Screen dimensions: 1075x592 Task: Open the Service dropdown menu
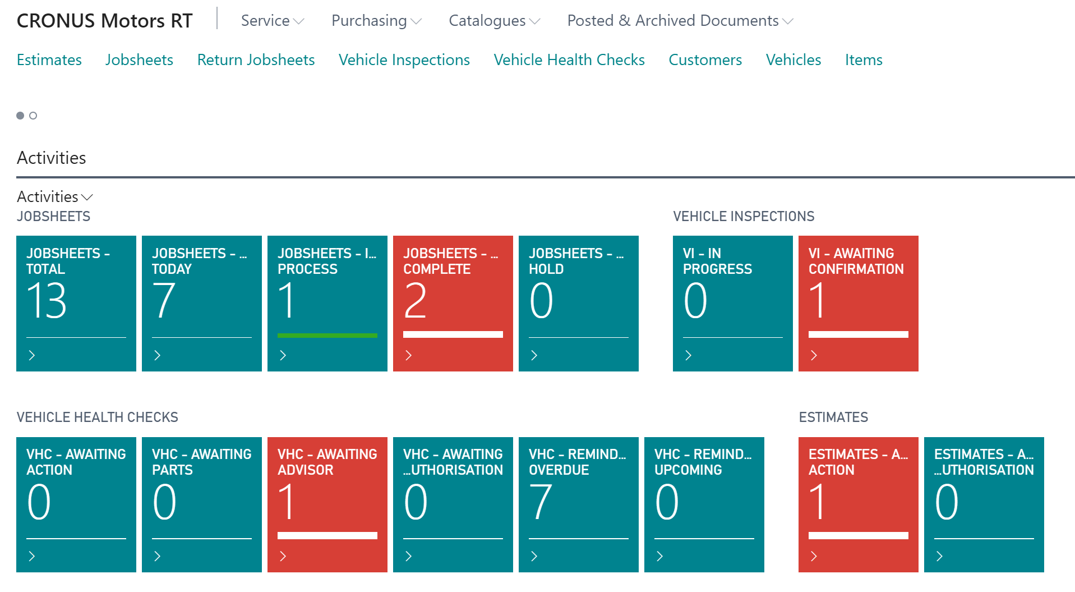(271, 21)
